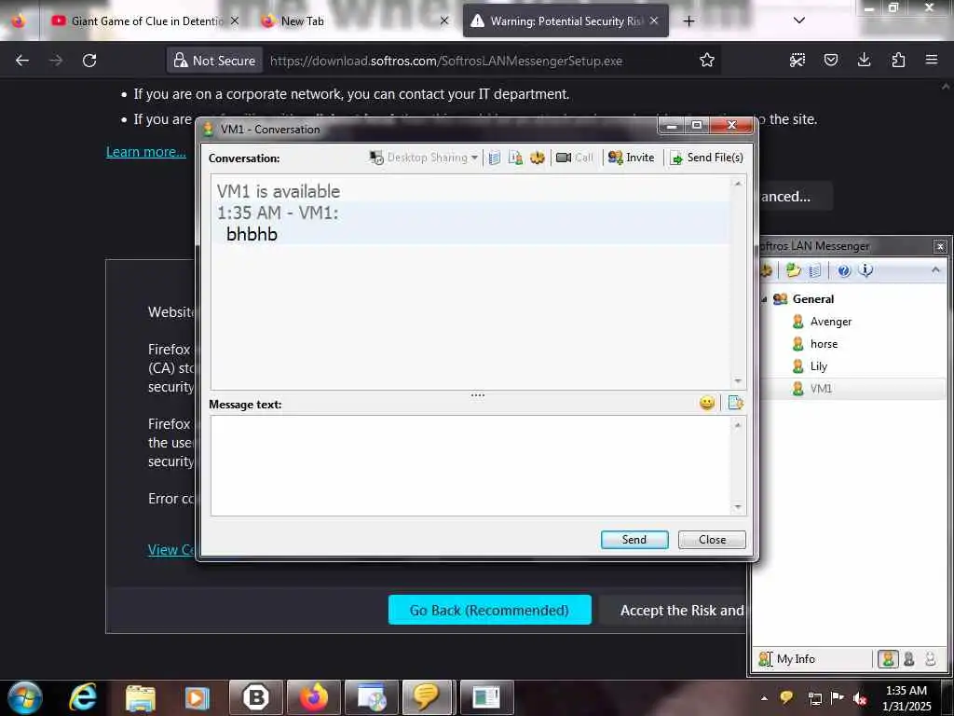Open the Firefox extensions puzzle icon

(898, 60)
